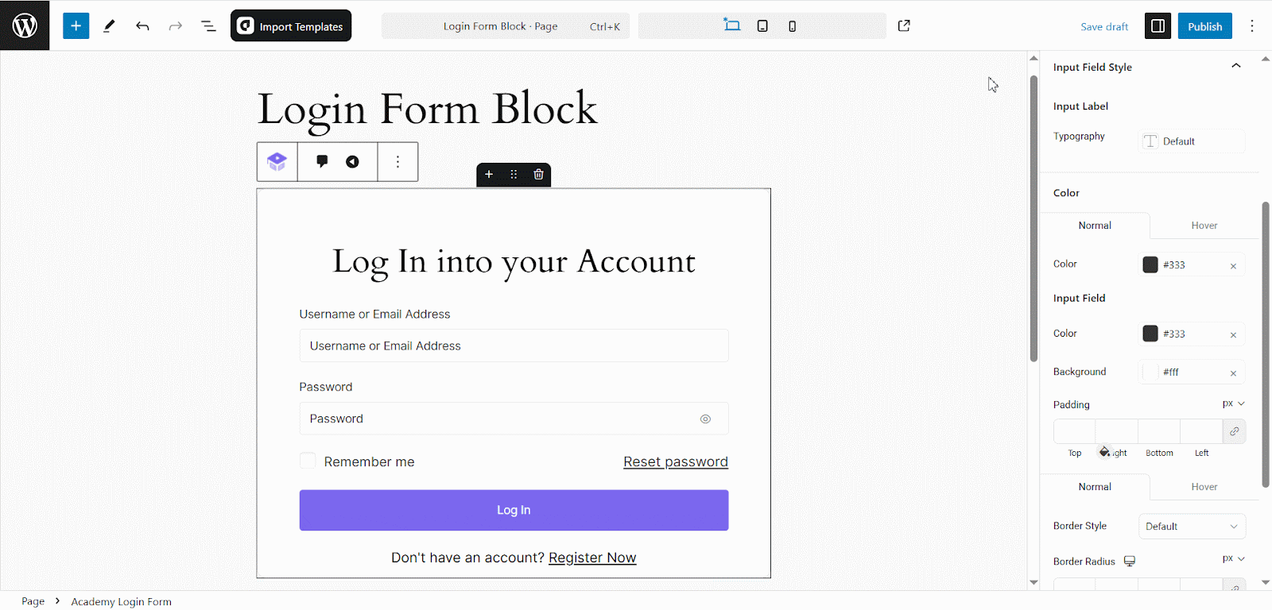Switch to tablet preview icon
The width and height of the screenshot is (1272, 610).
click(x=762, y=25)
